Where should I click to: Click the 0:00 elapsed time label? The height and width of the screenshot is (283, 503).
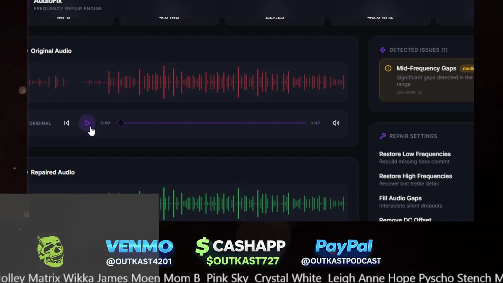coord(105,123)
